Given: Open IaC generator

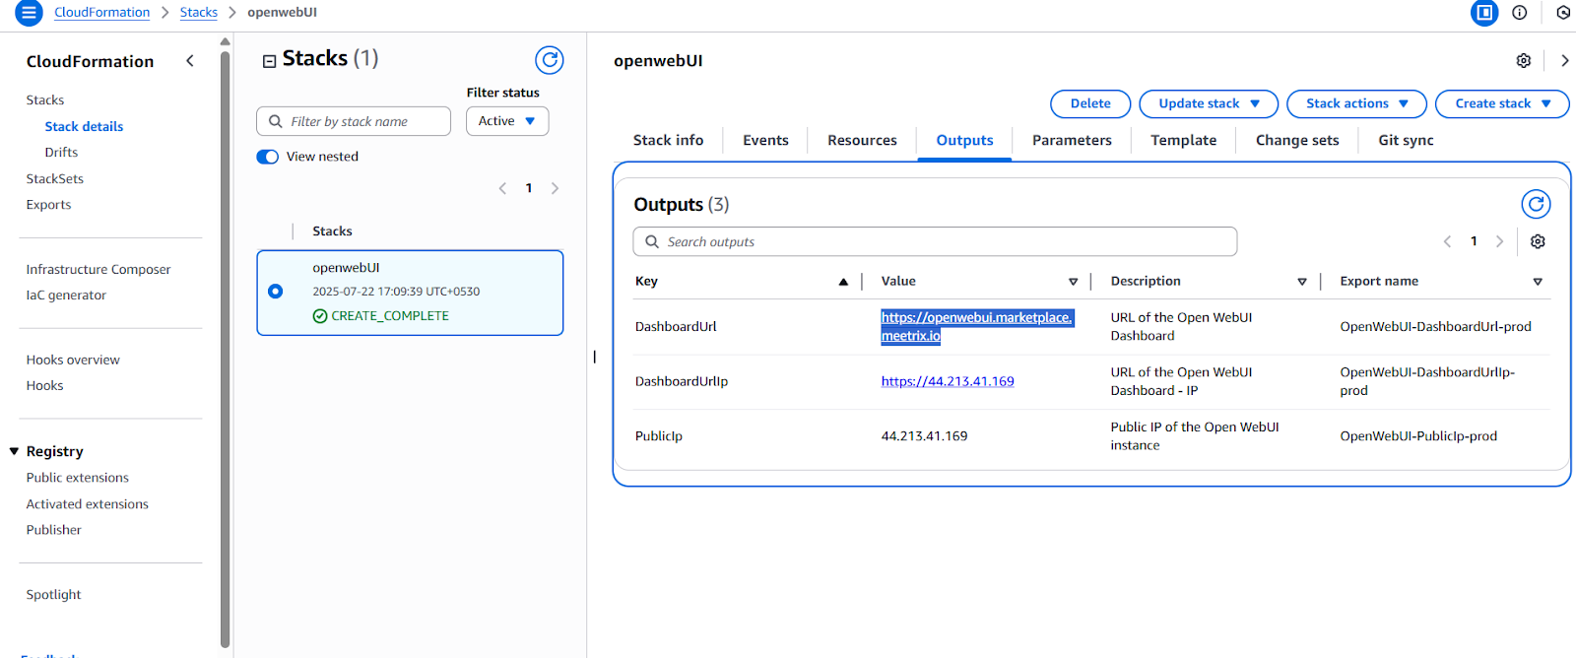Looking at the screenshot, I should tap(66, 296).
